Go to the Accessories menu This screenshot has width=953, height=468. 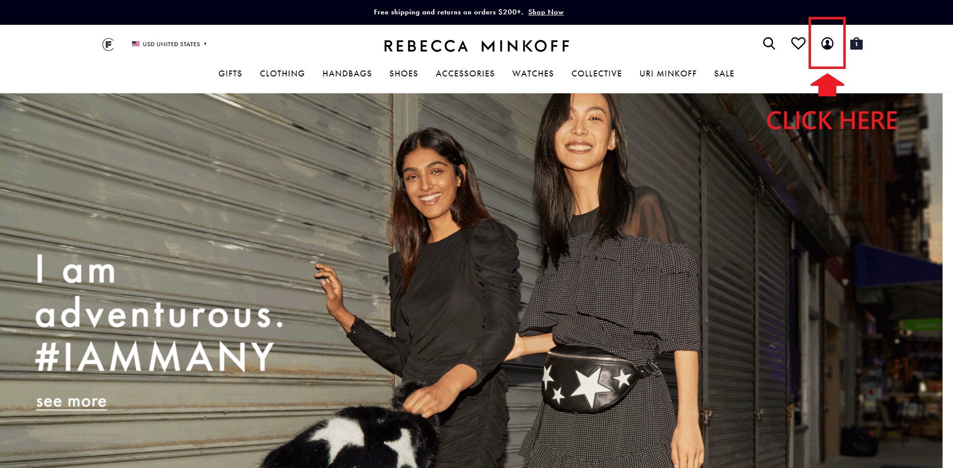coord(465,73)
